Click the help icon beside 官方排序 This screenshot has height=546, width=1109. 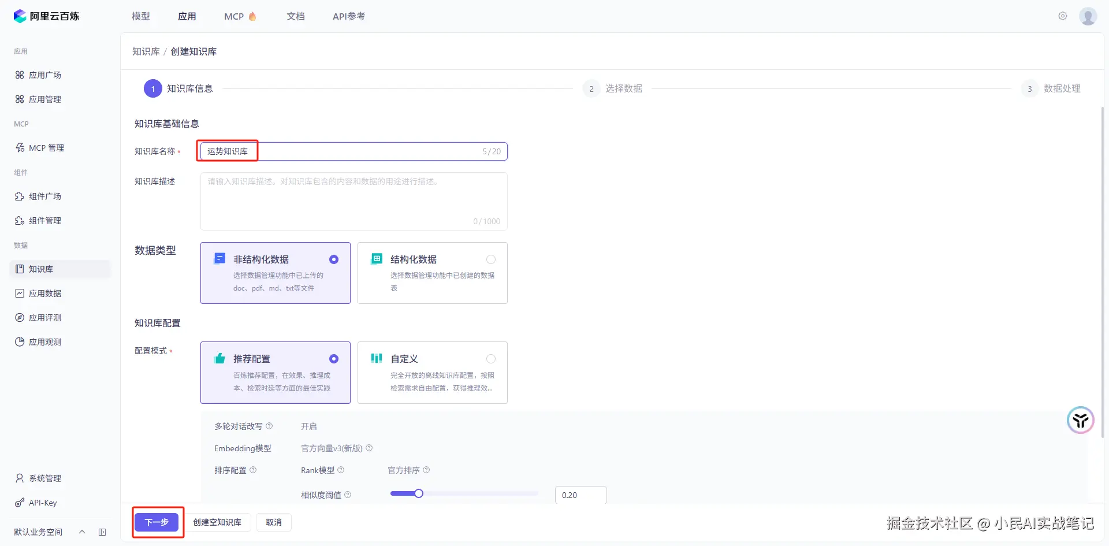(426, 470)
